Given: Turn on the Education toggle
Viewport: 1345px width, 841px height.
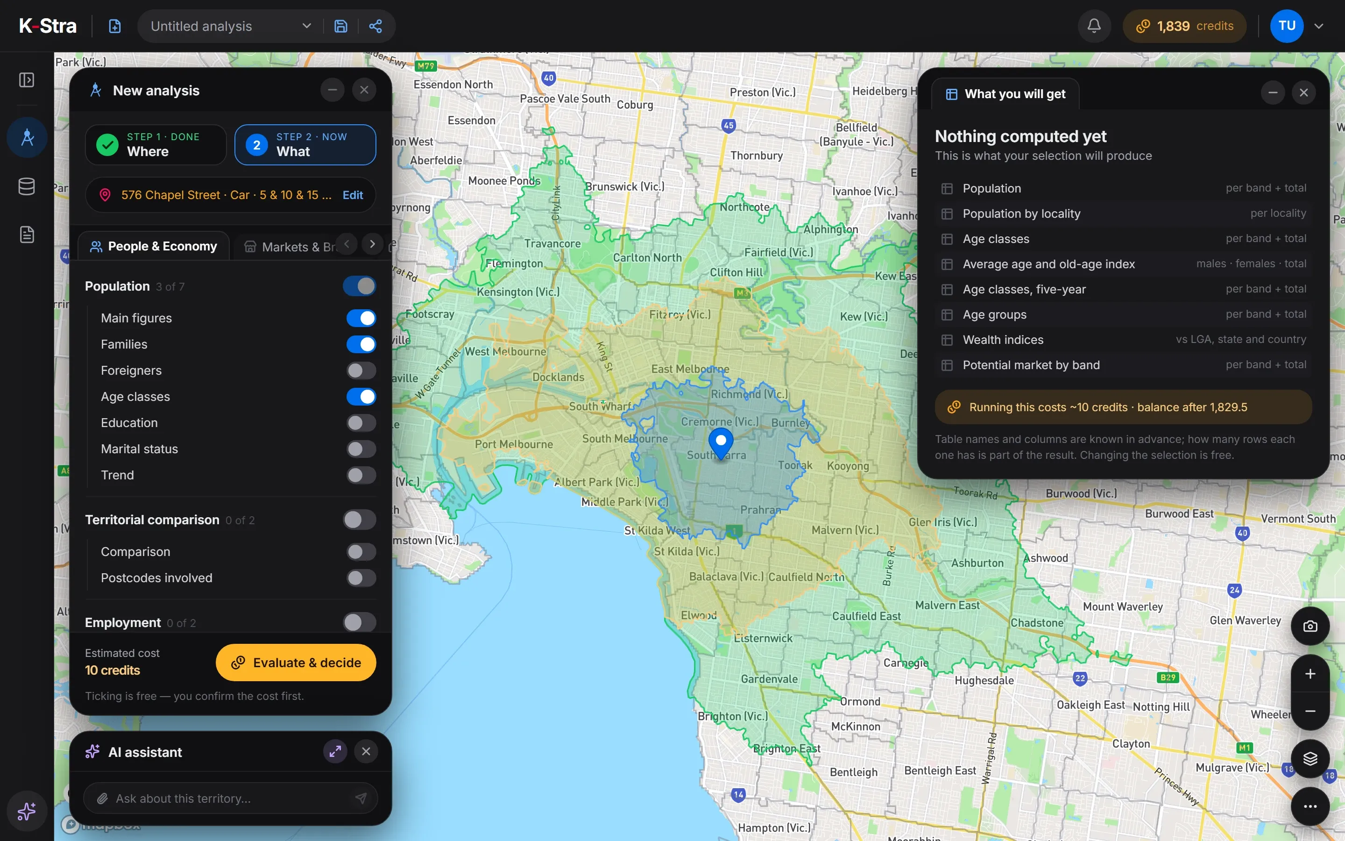Looking at the screenshot, I should coord(361,423).
